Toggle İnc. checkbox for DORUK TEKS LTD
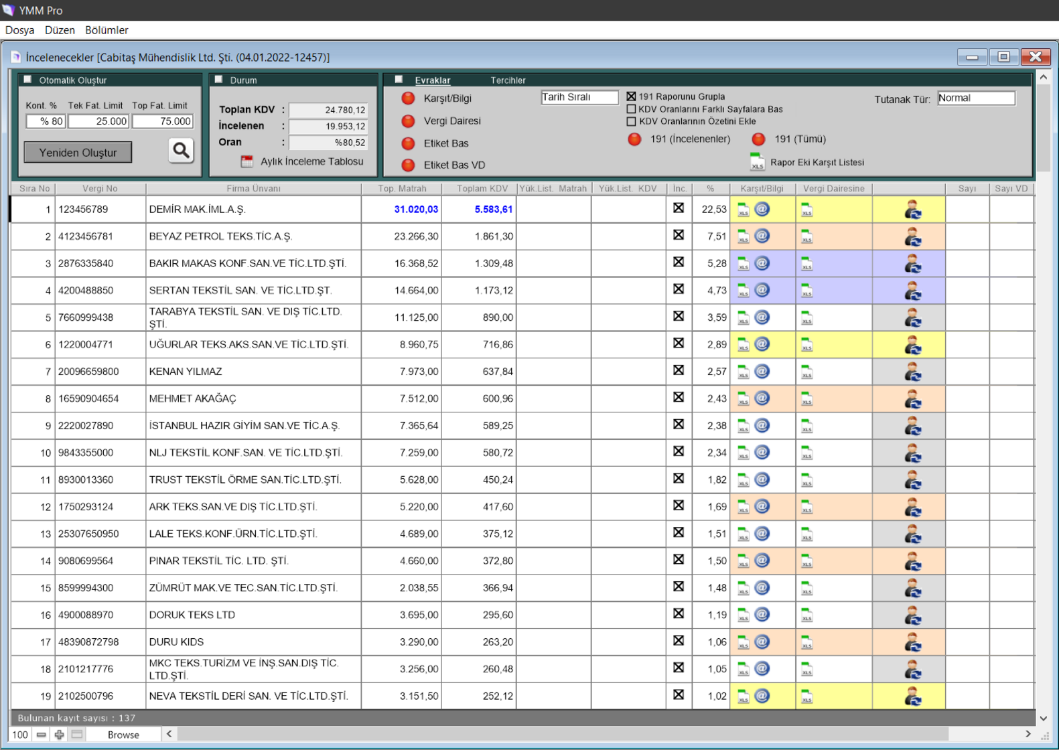 679,613
